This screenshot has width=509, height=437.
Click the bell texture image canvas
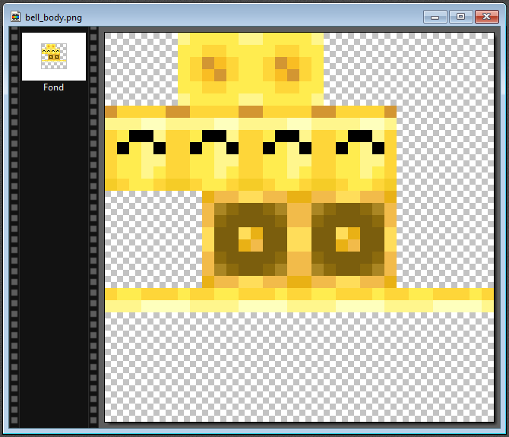coord(299,227)
